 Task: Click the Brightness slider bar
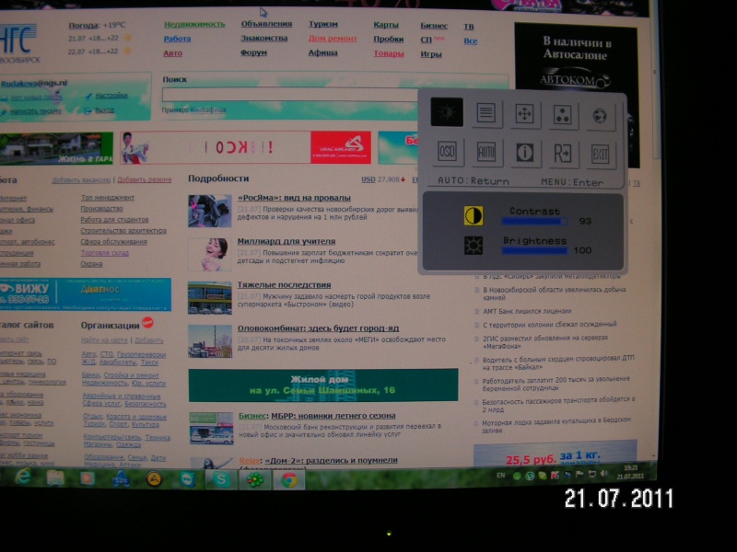tap(532, 251)
